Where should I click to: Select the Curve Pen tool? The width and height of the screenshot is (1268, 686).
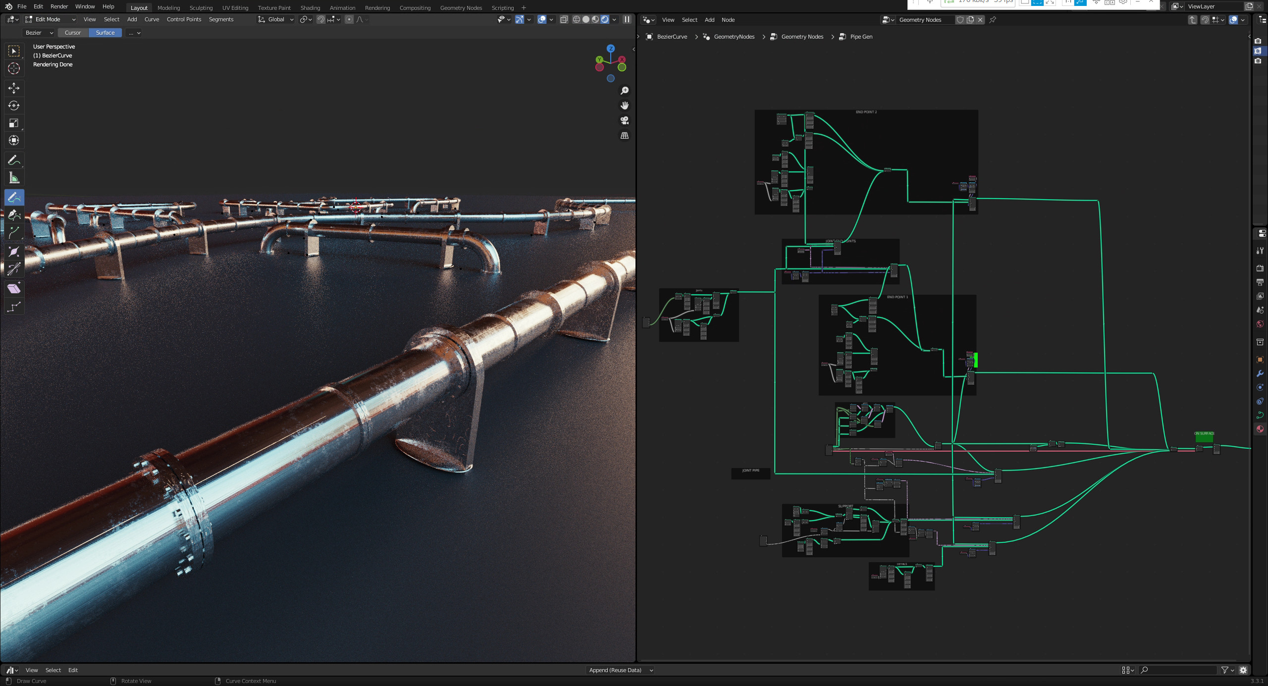pyautogui.click(x=14, y=215)
